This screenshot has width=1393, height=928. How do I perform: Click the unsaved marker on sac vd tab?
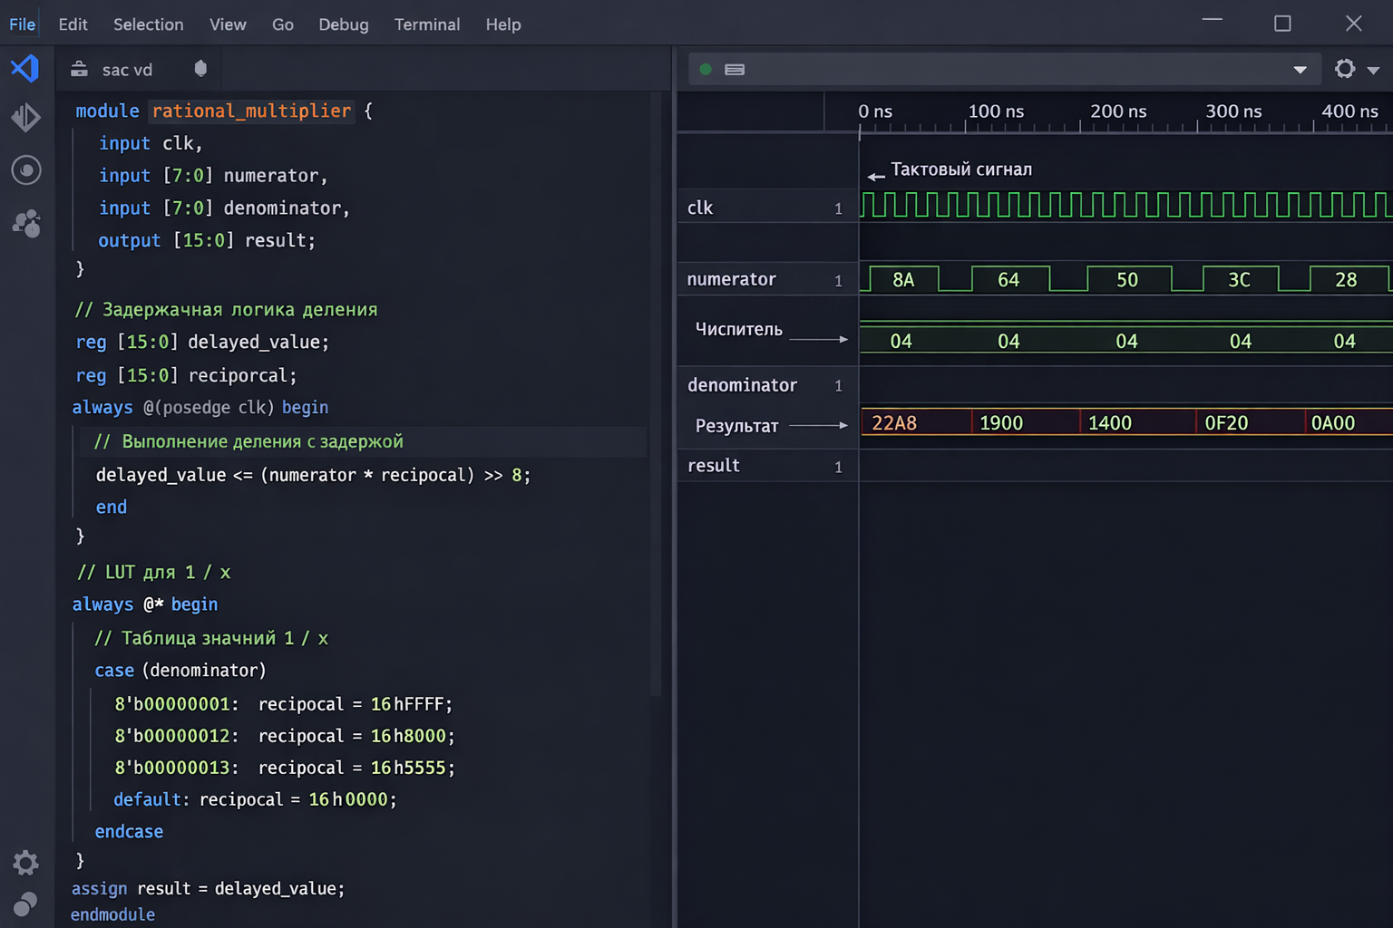pyautogui.click(x=200, y=69)
